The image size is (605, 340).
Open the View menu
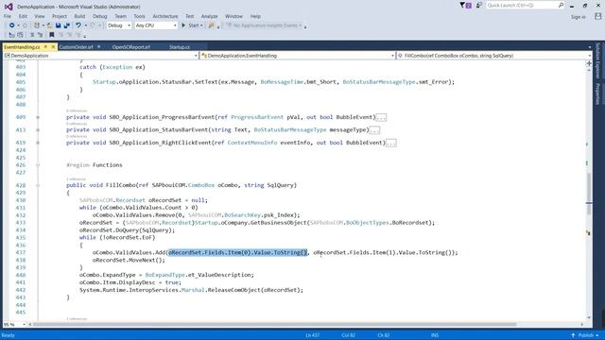40,16
